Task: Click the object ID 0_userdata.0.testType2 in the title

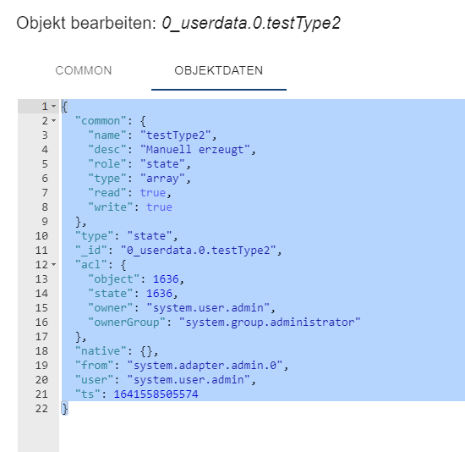Action: click(251, 23)
